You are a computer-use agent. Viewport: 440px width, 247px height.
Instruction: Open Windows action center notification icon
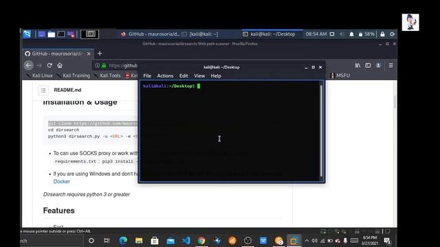point(388,241)
